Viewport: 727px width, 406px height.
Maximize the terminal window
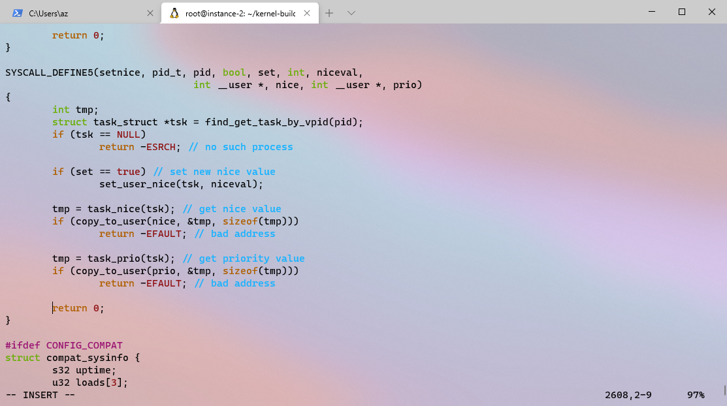click(x=681, y=12)
